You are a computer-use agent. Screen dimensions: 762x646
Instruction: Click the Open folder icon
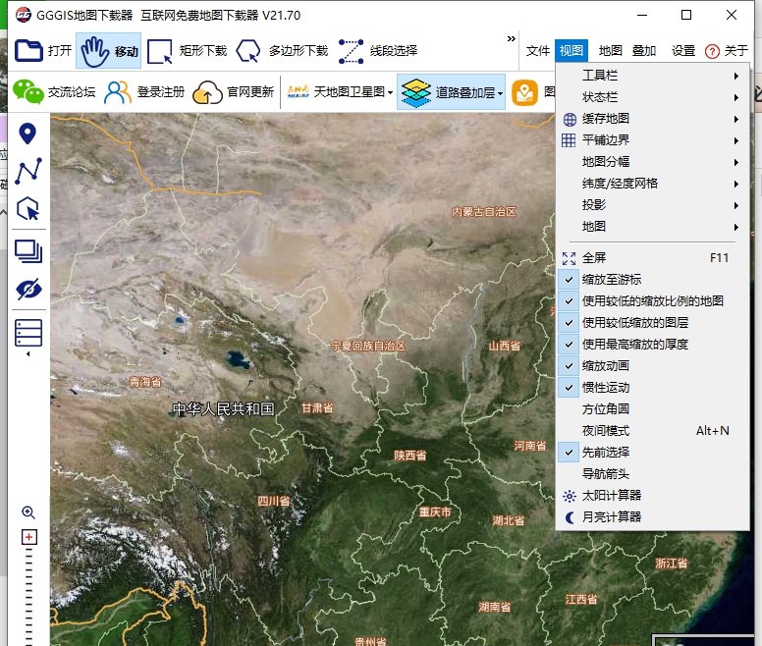pyautogui.click(x=28, y=50)
